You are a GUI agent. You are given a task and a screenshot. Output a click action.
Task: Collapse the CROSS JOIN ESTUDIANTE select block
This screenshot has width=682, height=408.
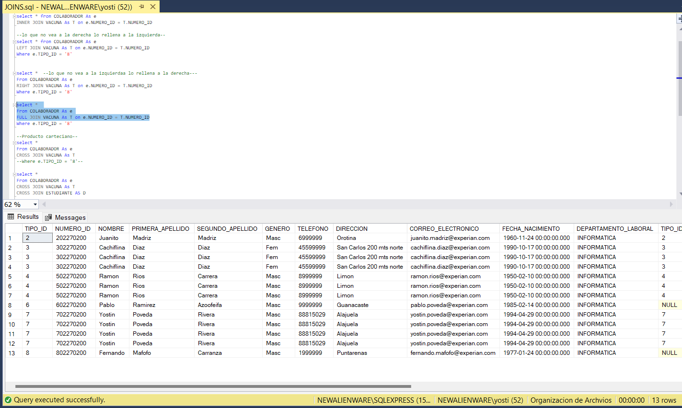[x=14, y=174]
